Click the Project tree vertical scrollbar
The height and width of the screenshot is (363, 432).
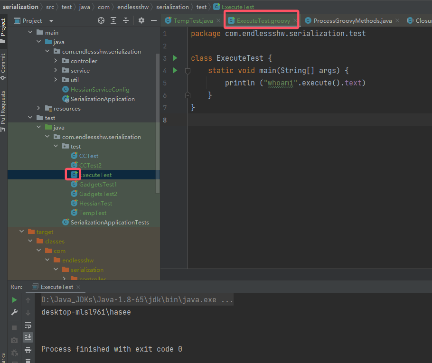[158, 123]
